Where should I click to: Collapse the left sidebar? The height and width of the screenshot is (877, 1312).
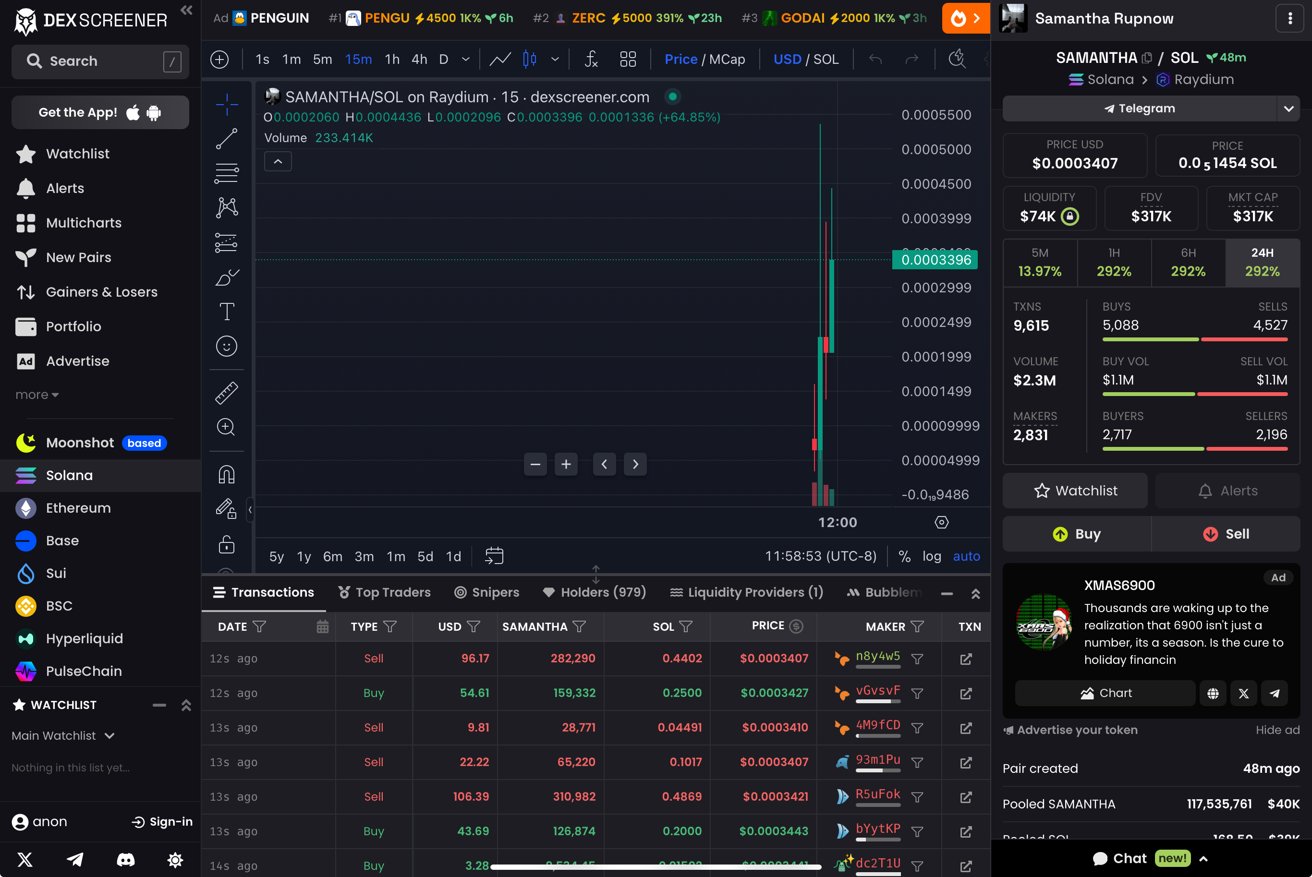pos(186,10)
